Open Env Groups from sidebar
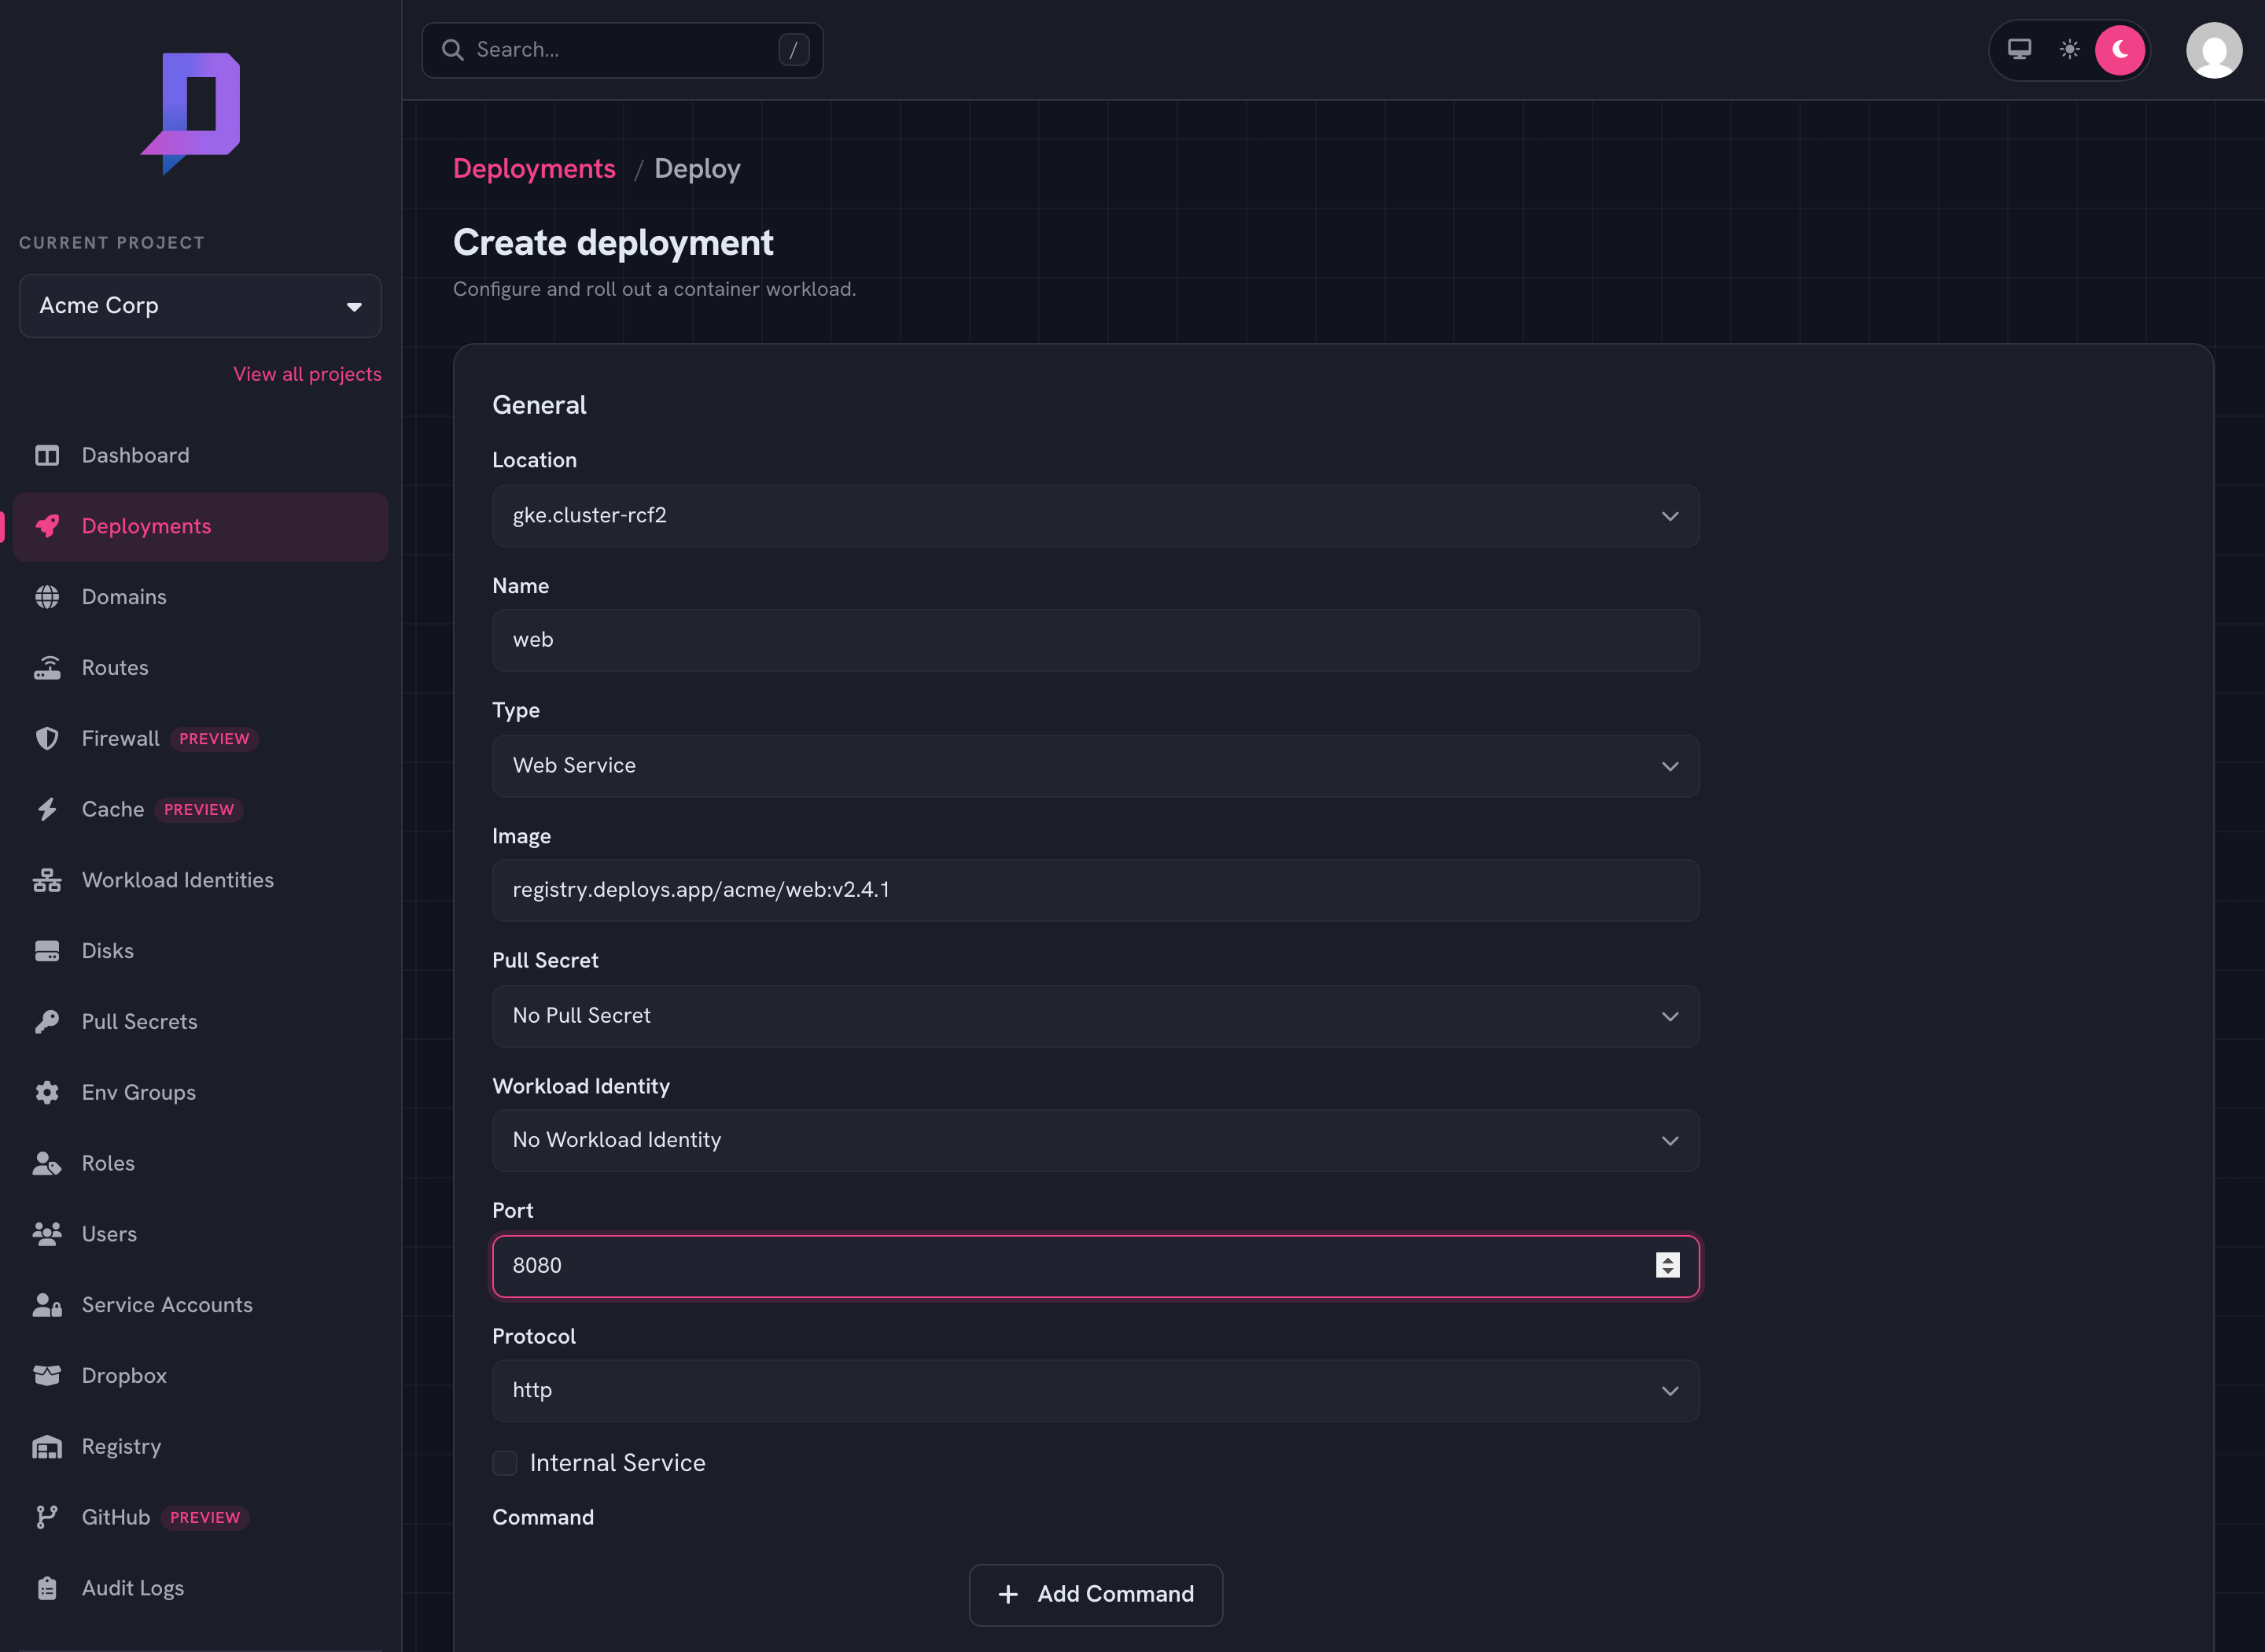 (x=200, y=1093)
